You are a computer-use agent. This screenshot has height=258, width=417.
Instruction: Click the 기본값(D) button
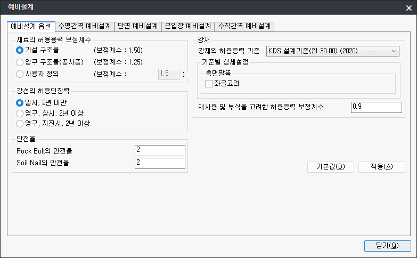(x=331, y=167)
